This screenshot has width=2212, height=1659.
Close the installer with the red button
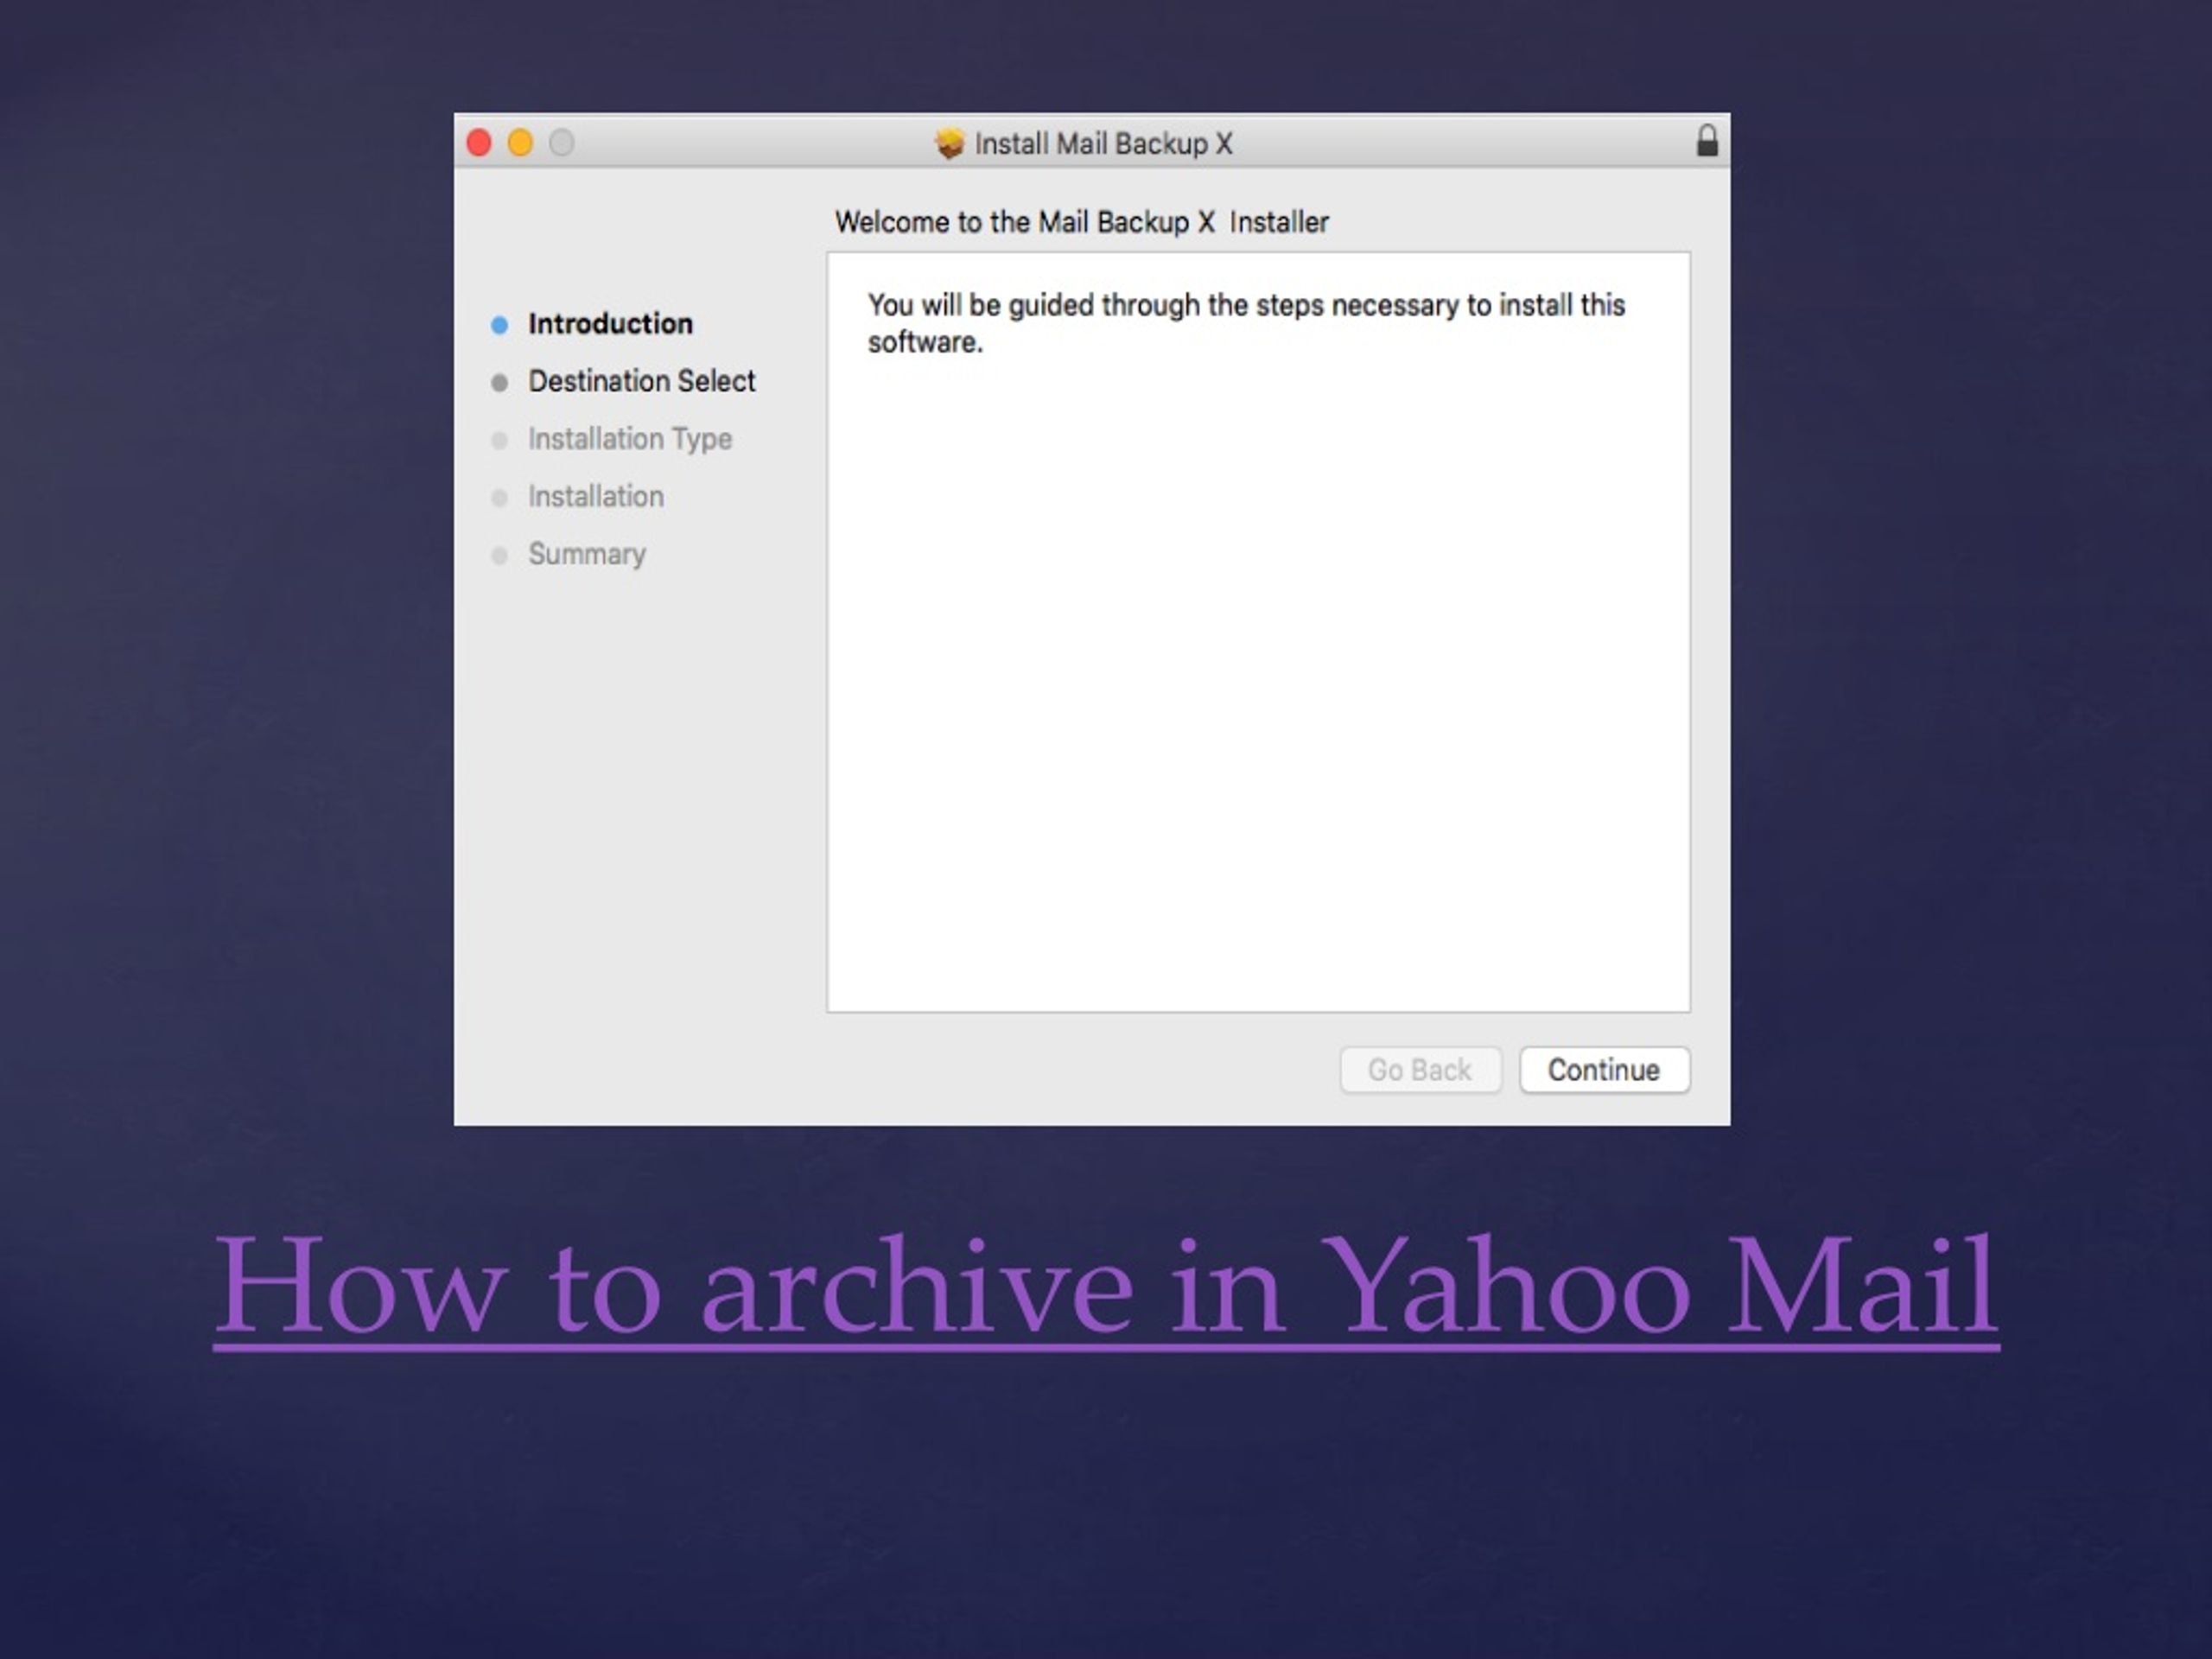(x=479, y=143)
